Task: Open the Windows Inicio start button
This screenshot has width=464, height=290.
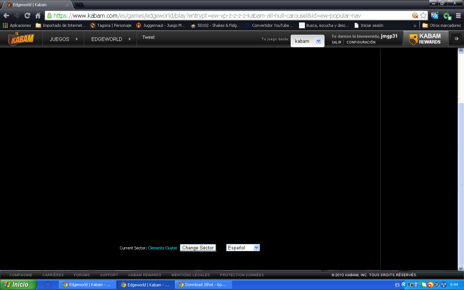Action: point(18,285)
